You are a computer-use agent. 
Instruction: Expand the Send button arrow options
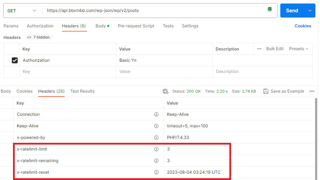click(x=309, y=11)
